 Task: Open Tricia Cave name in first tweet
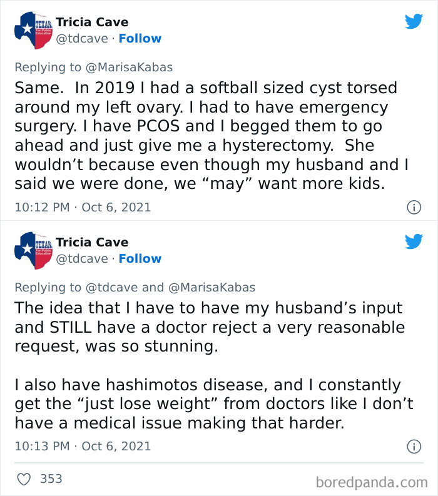pos(92,22)
